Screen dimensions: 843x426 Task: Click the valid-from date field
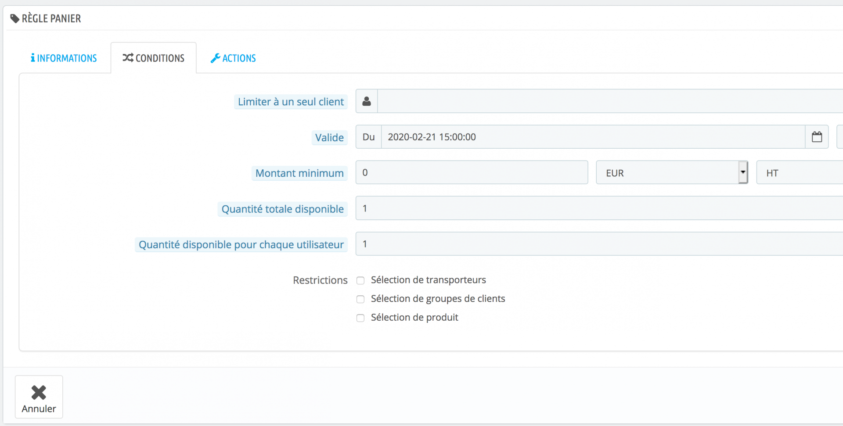(x=593, y=137)
